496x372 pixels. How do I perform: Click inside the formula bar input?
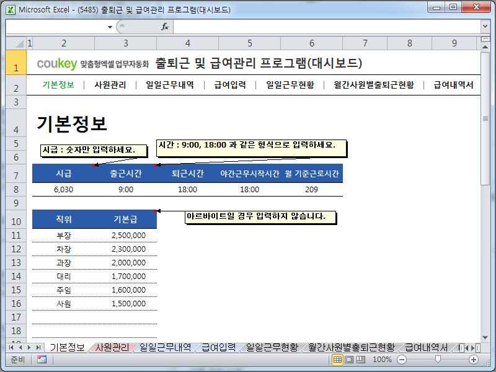[327, 27]
